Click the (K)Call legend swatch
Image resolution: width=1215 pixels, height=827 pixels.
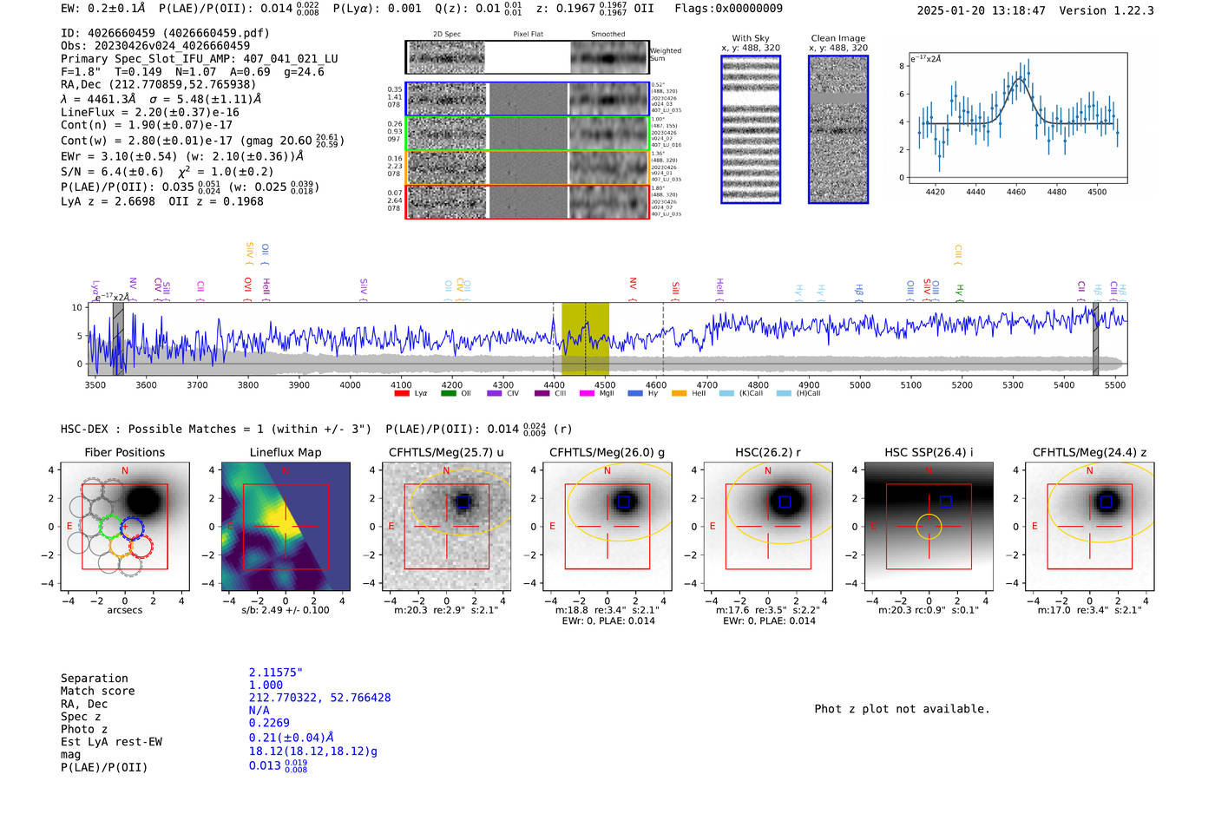click(x=726, y=393)
